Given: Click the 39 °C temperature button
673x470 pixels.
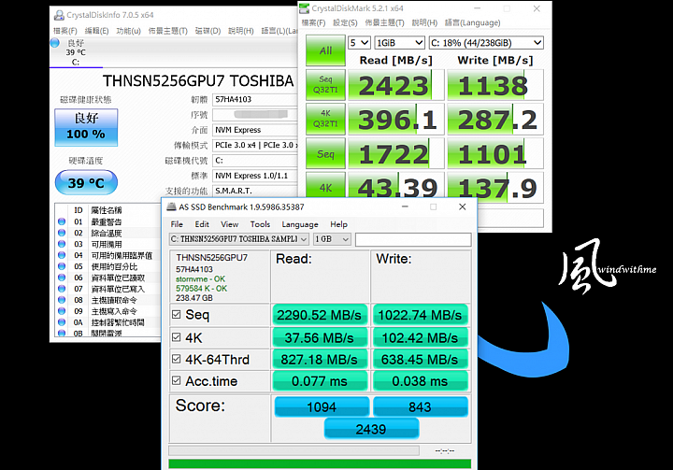Looking at the screenshot, I should tap(86, 182).
